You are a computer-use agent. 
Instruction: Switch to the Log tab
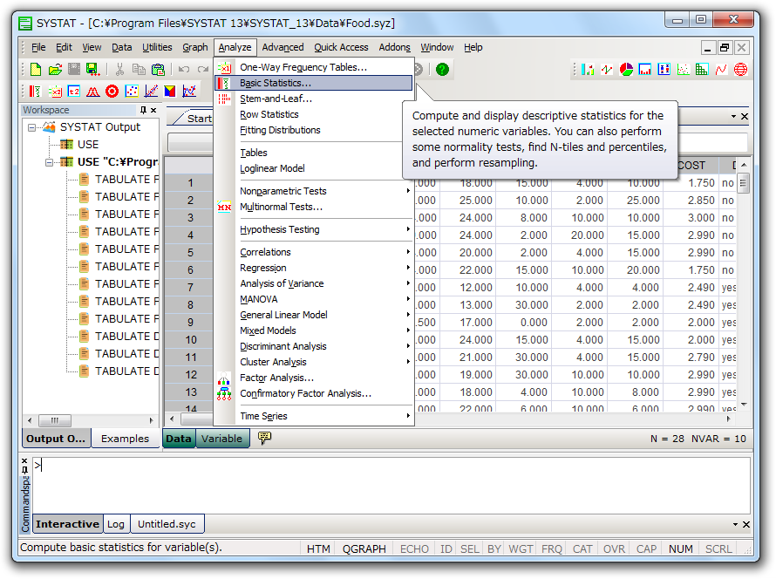pyautogui.click(x=116, y=524)
